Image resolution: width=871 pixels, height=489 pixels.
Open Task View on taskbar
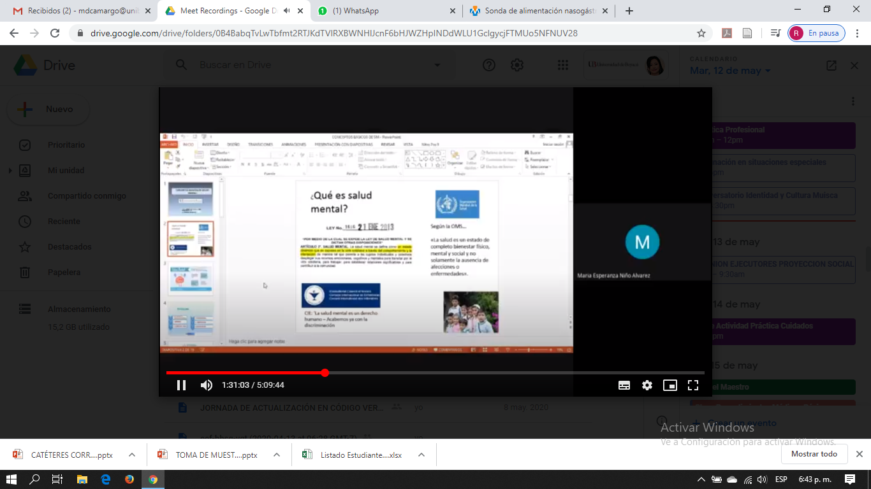tap(57, 479)
